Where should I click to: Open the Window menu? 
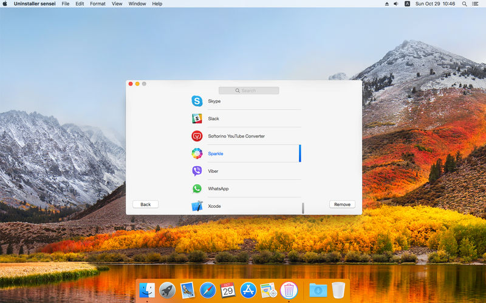click(x=137, y=4)
